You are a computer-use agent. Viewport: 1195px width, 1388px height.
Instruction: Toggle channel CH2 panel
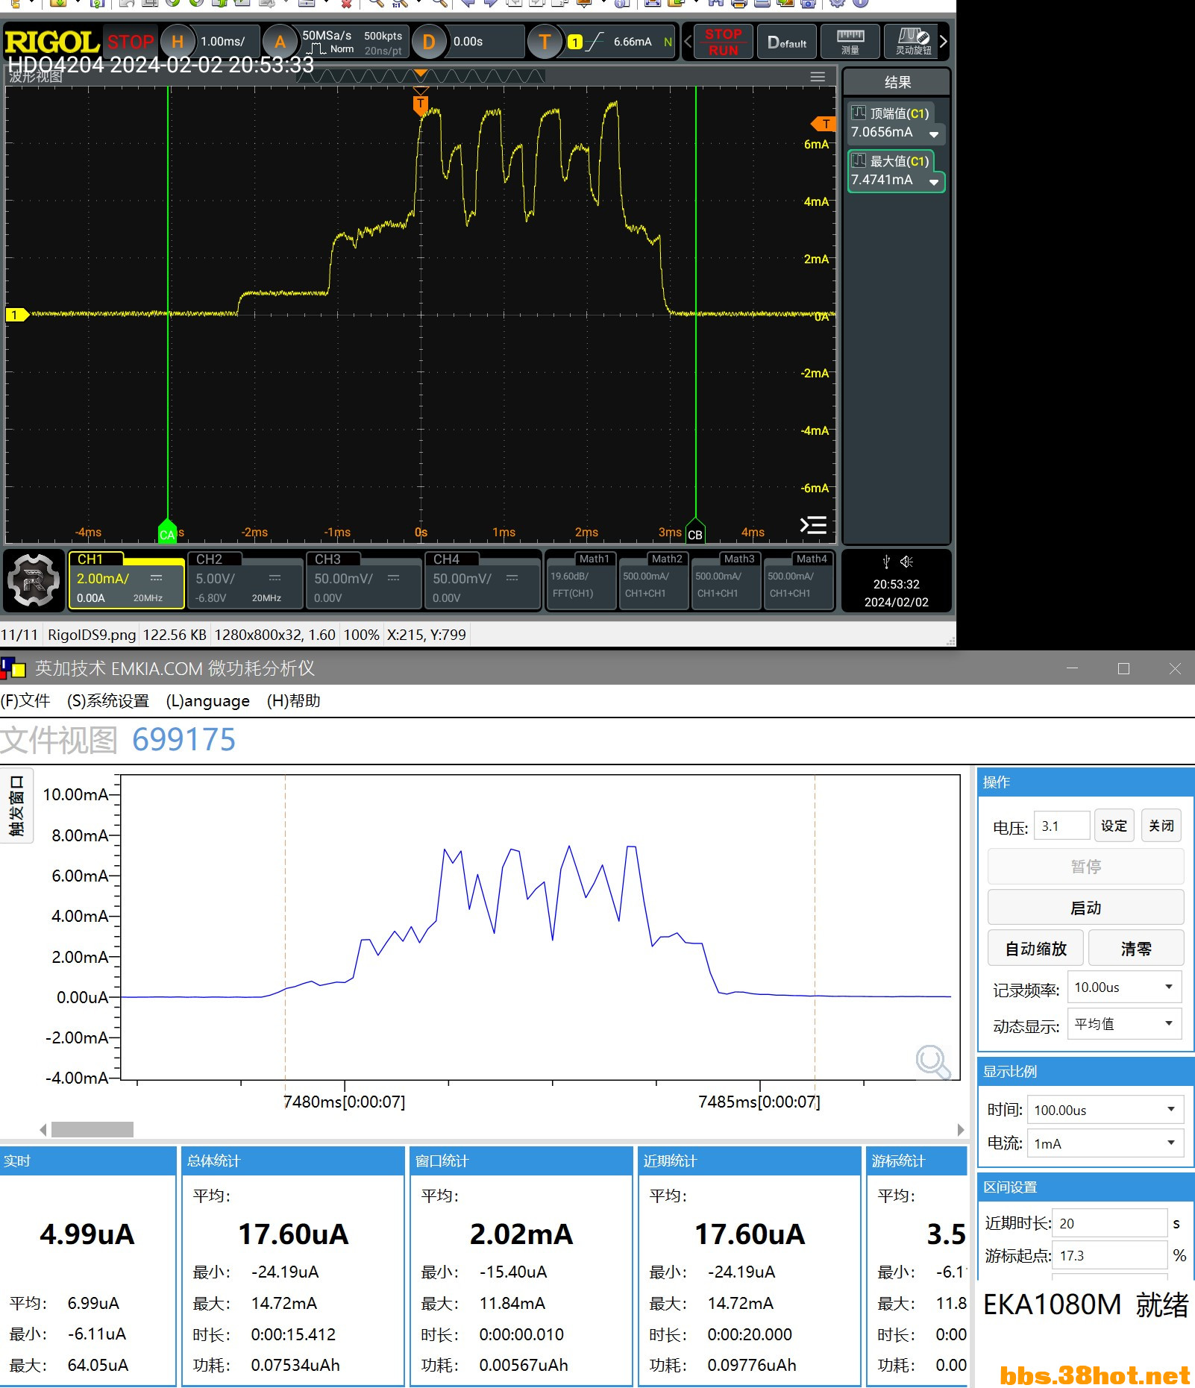click(245, 580)
